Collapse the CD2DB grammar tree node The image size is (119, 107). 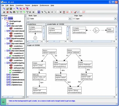pyautogui.click(x=2, y=18)
